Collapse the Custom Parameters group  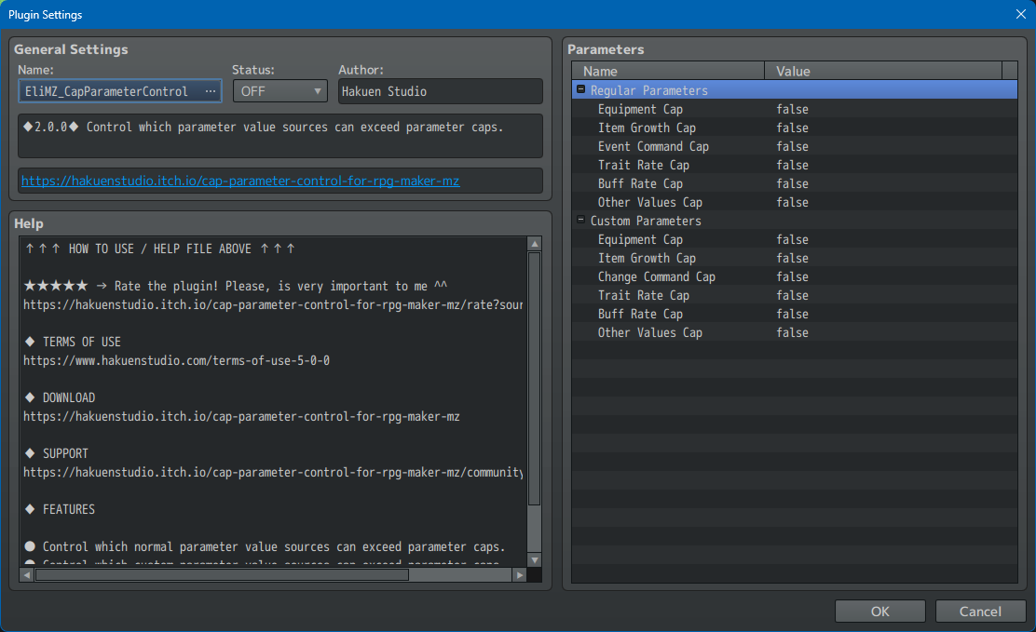click(580, 220)
